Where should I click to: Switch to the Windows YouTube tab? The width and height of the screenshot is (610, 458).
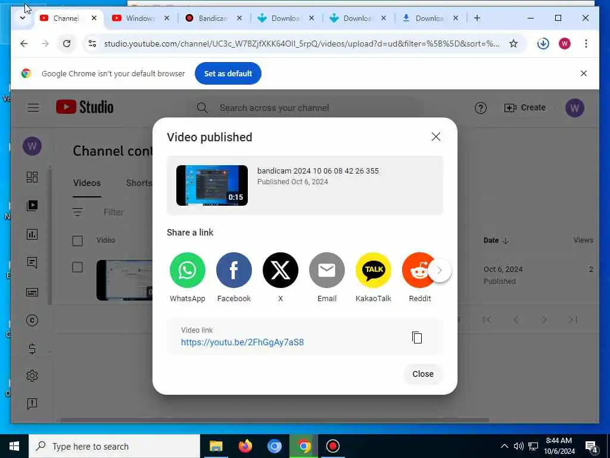click(140, 18)
